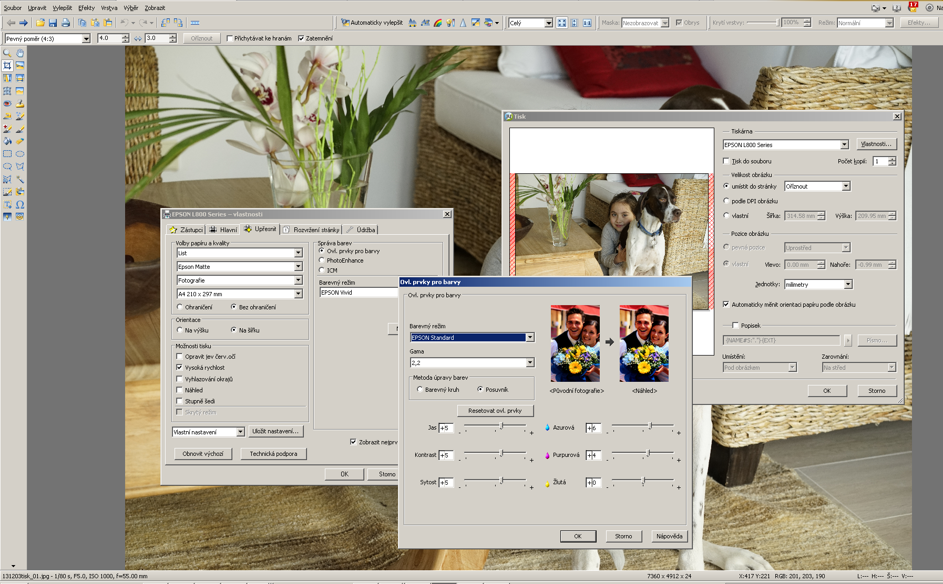This screenshot has width=943, height=584.
Task: Select the Omega symbol insert tool
Action: (x=20, y=204)
